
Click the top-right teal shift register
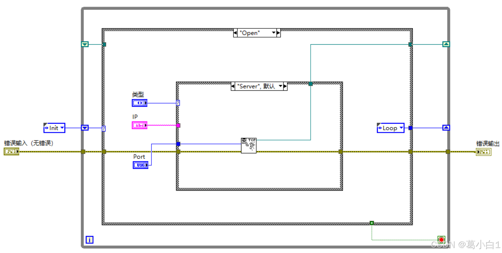pos(446,44)
